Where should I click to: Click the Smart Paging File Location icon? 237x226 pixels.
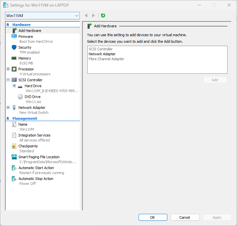click(x=14, y=157)
